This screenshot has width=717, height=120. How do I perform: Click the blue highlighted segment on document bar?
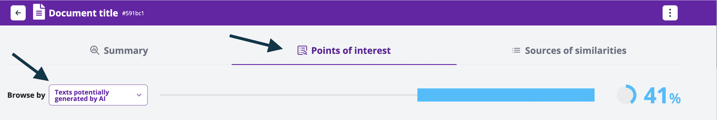[x=506, y=95]
